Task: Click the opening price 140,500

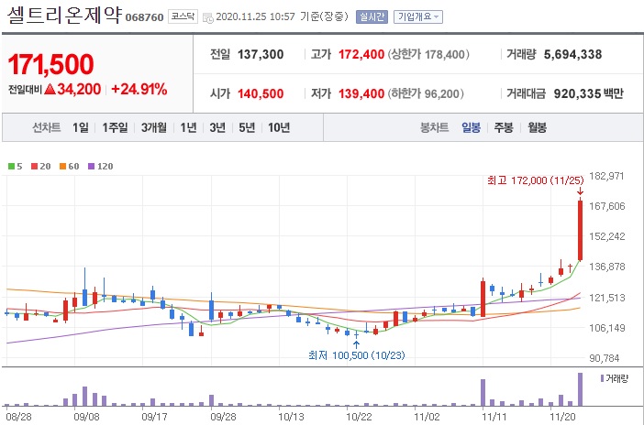Action: coord(261,93)
